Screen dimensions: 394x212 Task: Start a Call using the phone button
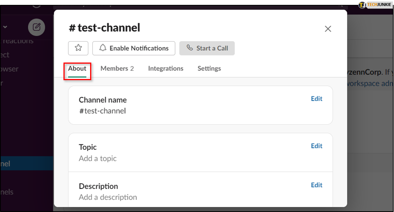(207, 48)
